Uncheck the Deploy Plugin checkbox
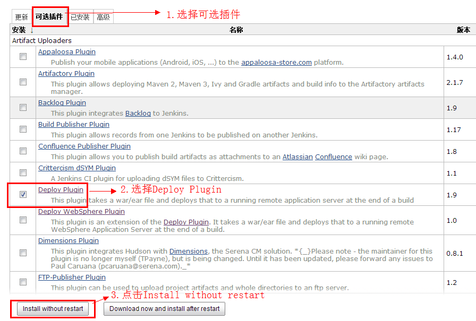 [22, 194]
